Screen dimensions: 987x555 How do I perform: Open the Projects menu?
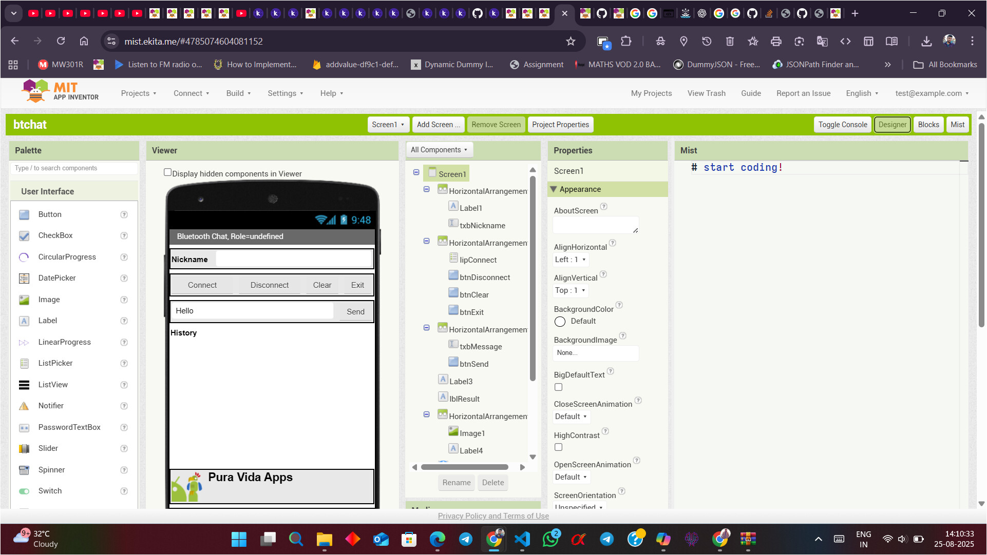[138, 93]
